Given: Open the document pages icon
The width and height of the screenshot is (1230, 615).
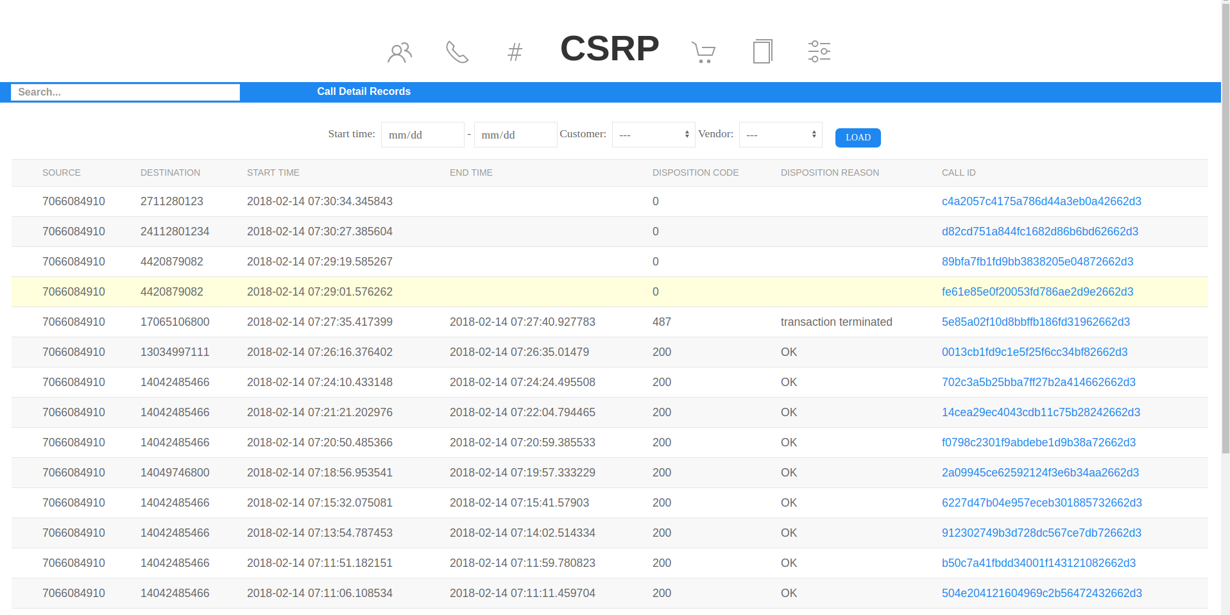Looking at the screenshot, I should click(x=762, y=51).
